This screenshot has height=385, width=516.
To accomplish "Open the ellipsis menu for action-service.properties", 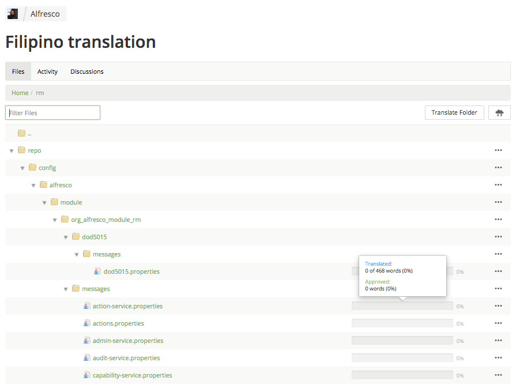I will pos(498,305).
